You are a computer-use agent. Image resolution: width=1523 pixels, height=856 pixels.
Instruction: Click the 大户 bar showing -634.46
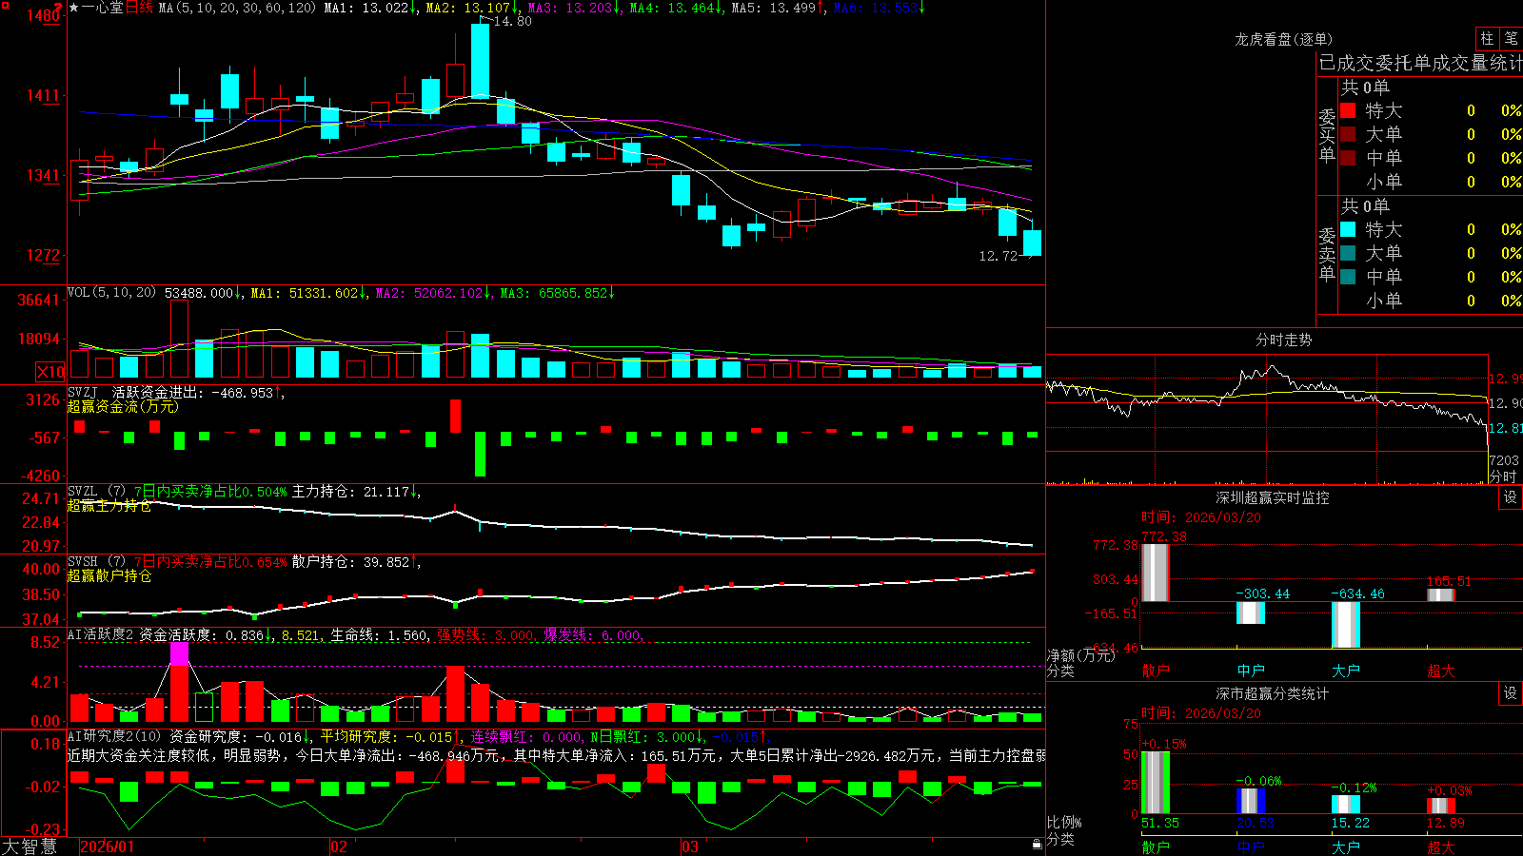pos(1345,625)
